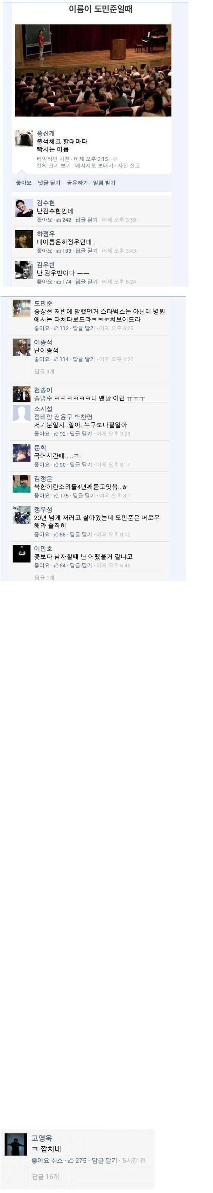The width and height of the screenshot is (213, 1193).
Task: Select 댓글 달기 in the post action bar
Action: point(49,183)
